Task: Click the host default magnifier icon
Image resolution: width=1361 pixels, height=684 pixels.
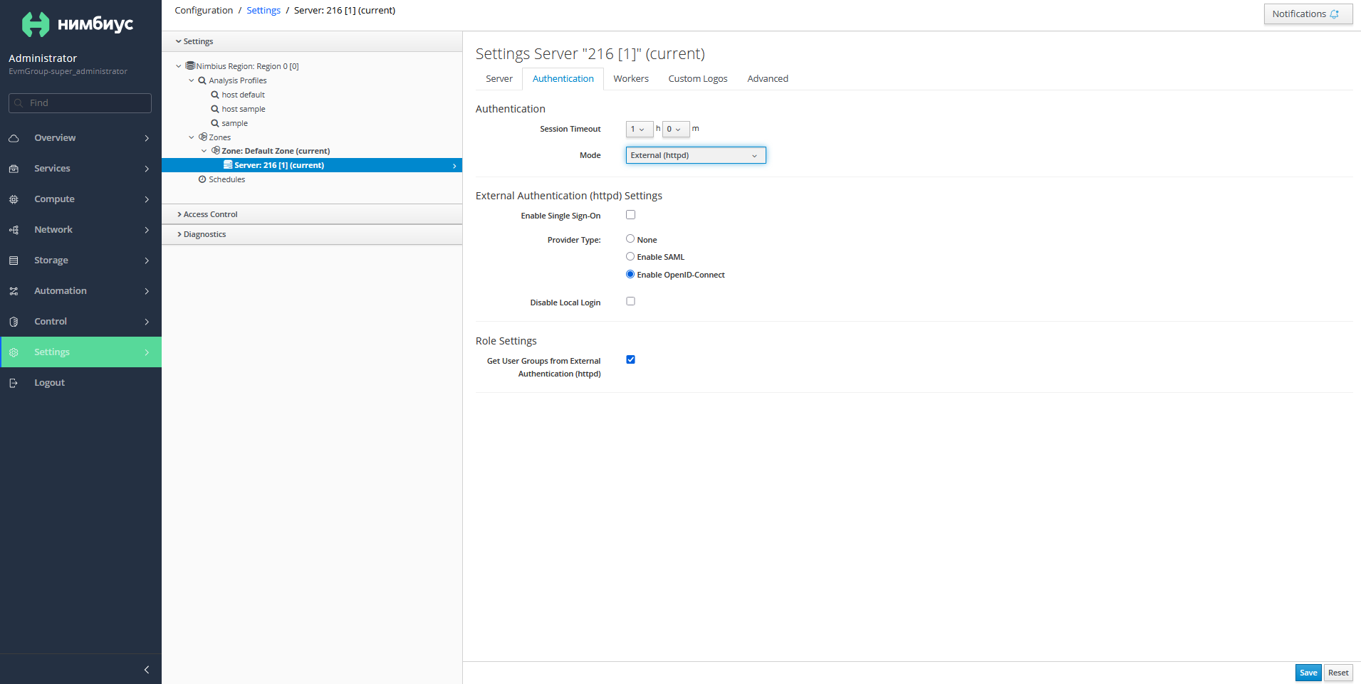Action: coord(215,95)
